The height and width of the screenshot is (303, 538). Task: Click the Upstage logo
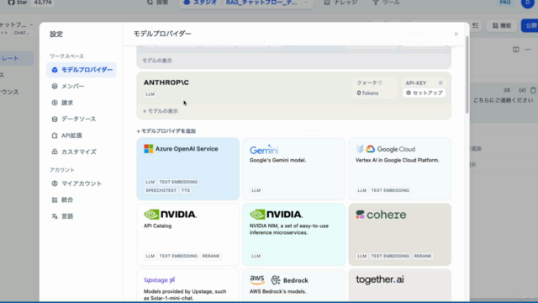coord(160,280)
